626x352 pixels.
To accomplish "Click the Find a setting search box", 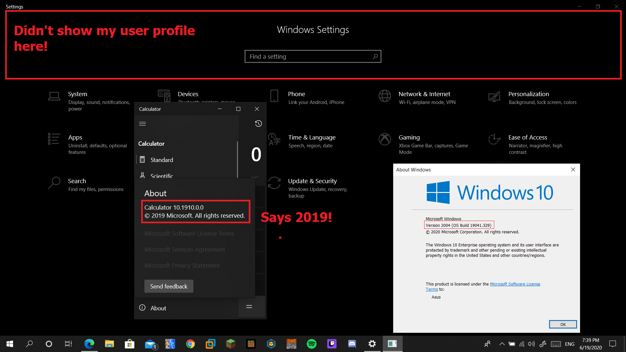I will click(313, 56).
